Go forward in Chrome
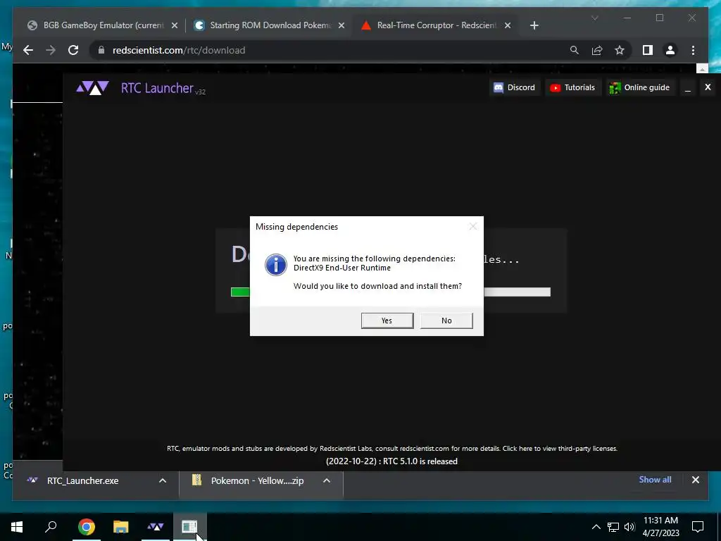The image size is (721, 541). coord(51,50)
